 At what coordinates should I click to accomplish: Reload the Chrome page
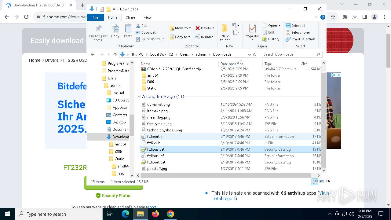pos(26,17)
